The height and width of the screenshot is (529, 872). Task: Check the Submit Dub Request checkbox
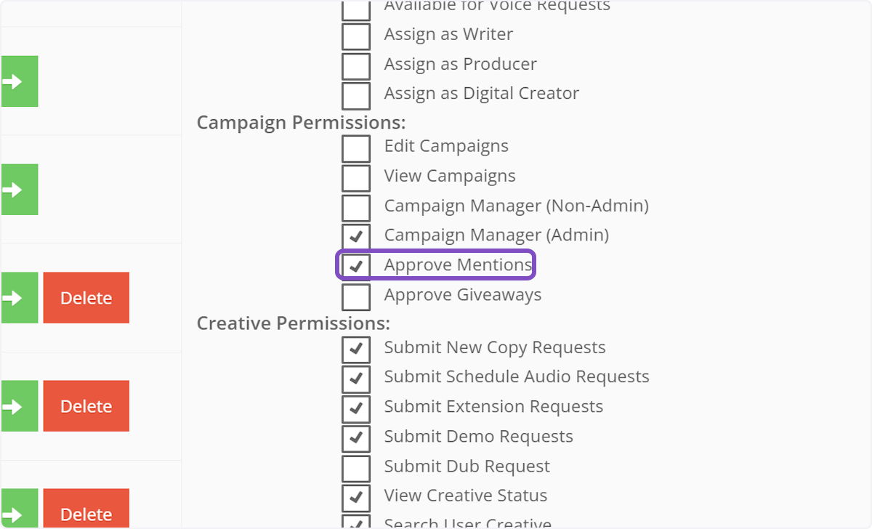tap(356, 467)
